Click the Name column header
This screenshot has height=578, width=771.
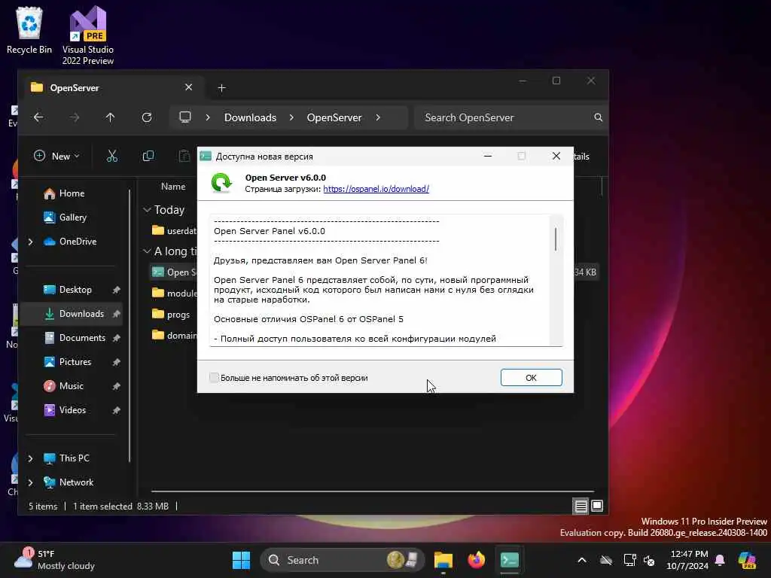coord(173,187)
